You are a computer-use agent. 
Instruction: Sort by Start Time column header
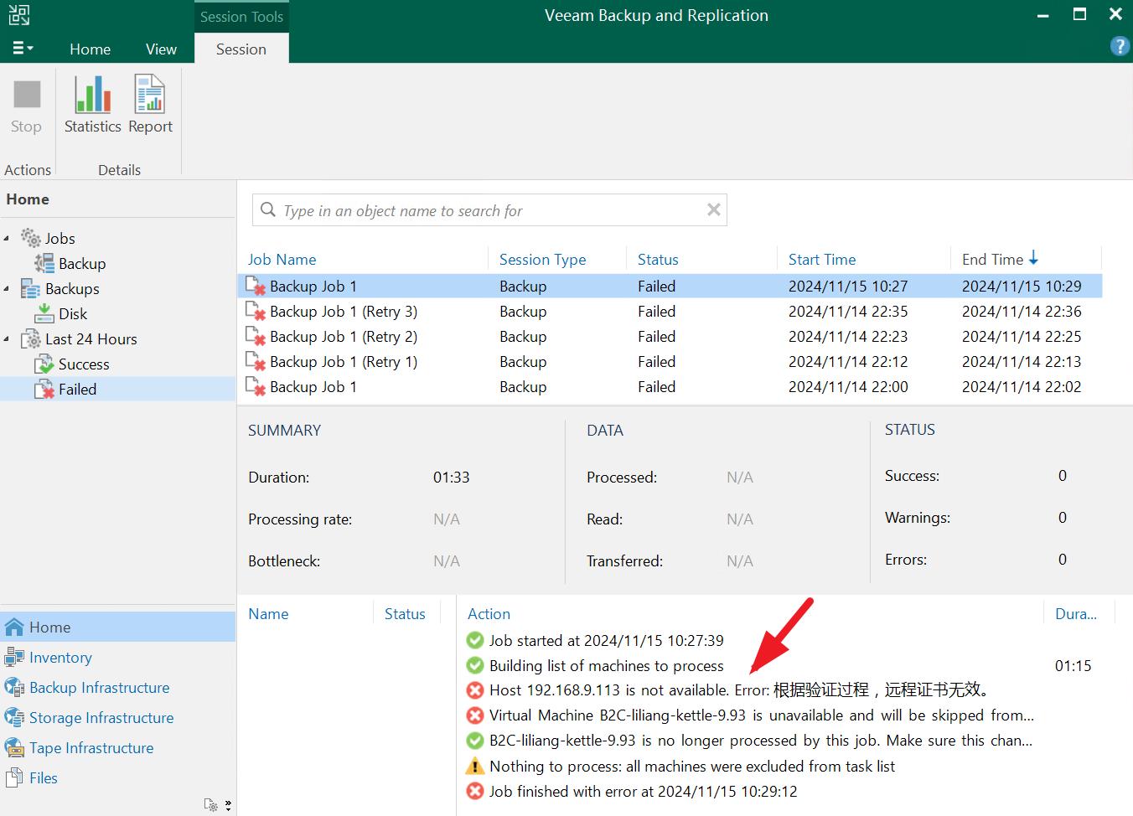click(x=822, y=259)
